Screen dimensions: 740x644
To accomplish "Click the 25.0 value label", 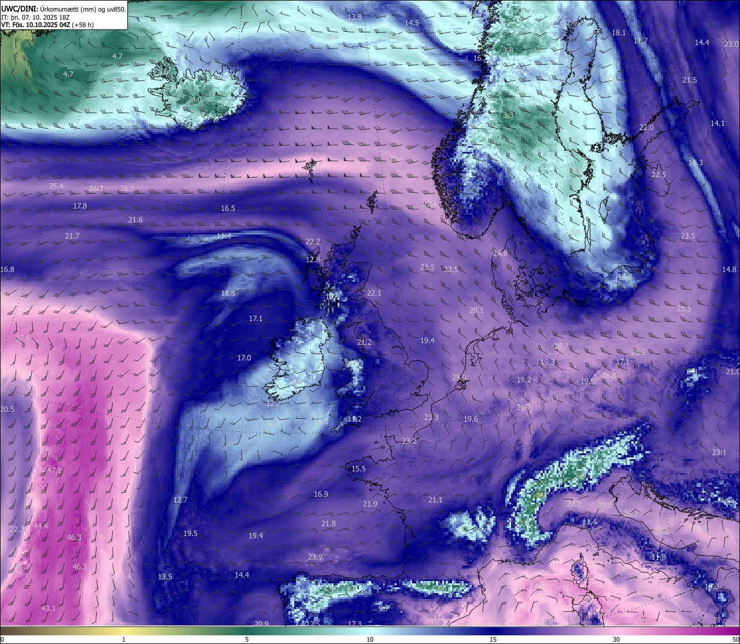I will click(459, 377).
